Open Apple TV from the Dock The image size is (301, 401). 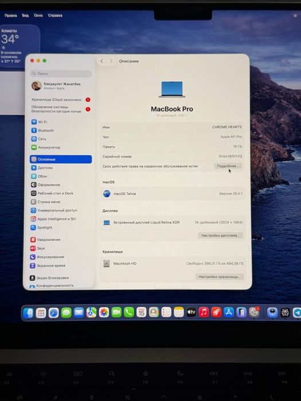point(191,312)
